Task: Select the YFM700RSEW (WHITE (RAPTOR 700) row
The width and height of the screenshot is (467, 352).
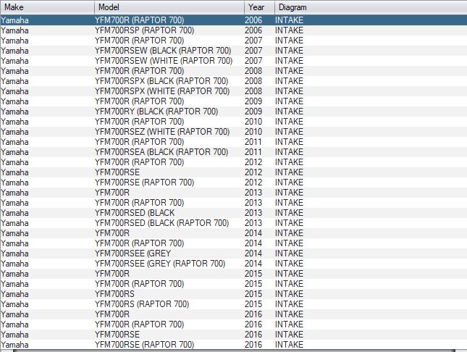Action: click(x=233, y=61)
